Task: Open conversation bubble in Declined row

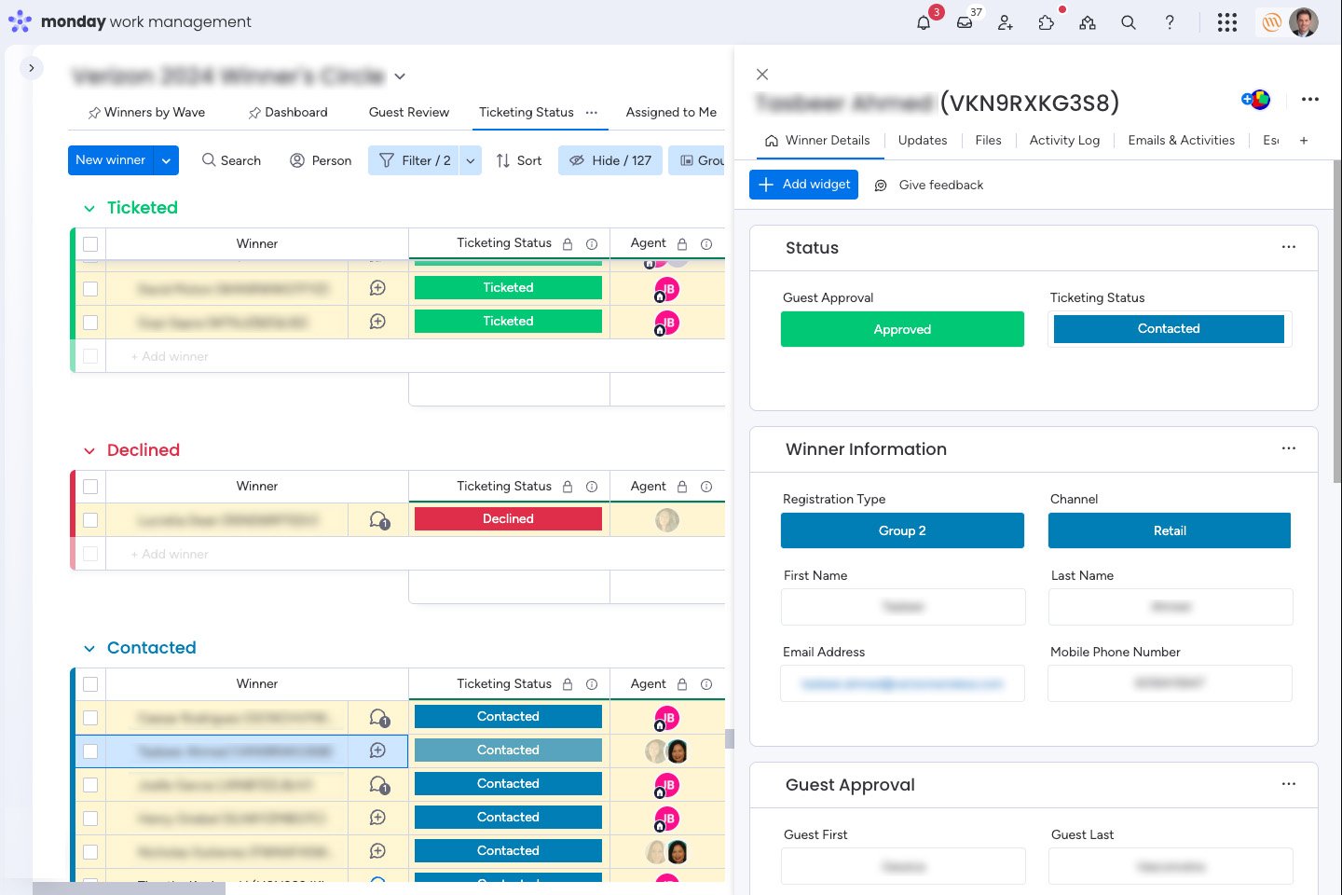Action: 378,520
